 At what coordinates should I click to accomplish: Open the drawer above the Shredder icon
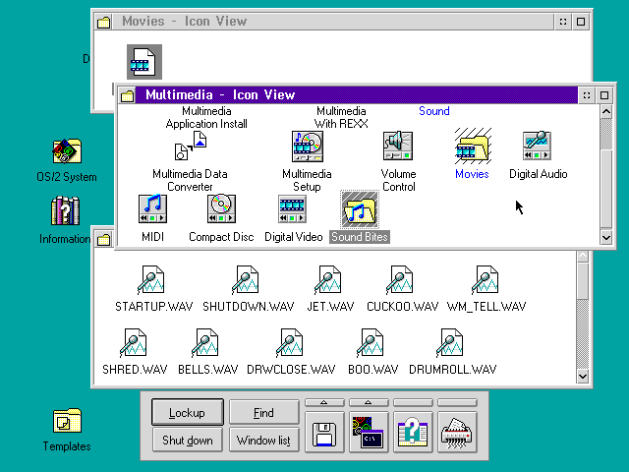click(x=457, y=402)
